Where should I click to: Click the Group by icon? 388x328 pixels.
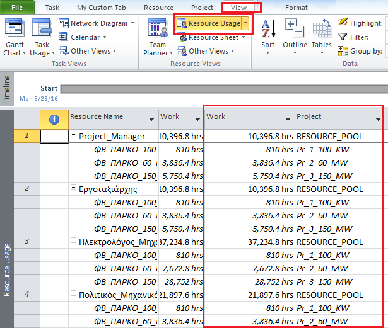[x=343, y=51]
